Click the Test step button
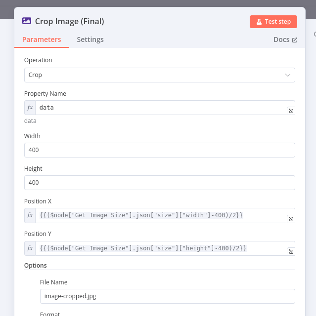Viewport: 316px width, 316px height. [273, 22]
